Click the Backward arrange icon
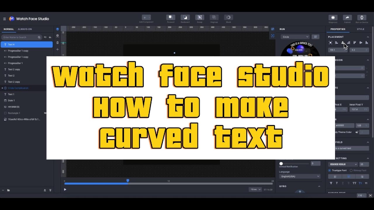The width and height of the screenshot is (374, 210). pos(185,17)
